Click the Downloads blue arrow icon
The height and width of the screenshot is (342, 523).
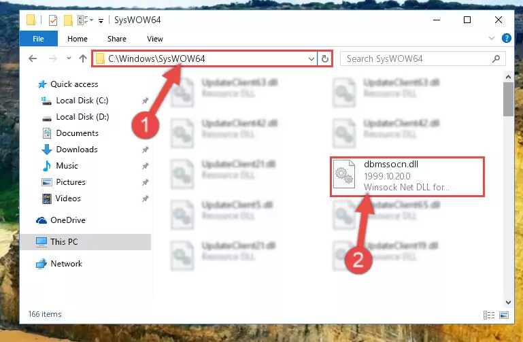click(47, 150)
